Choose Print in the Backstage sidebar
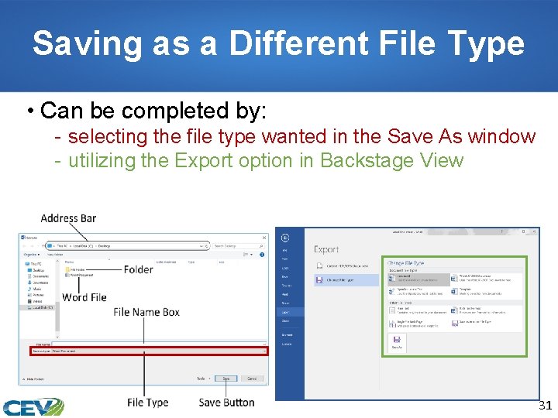 (285, 295)
